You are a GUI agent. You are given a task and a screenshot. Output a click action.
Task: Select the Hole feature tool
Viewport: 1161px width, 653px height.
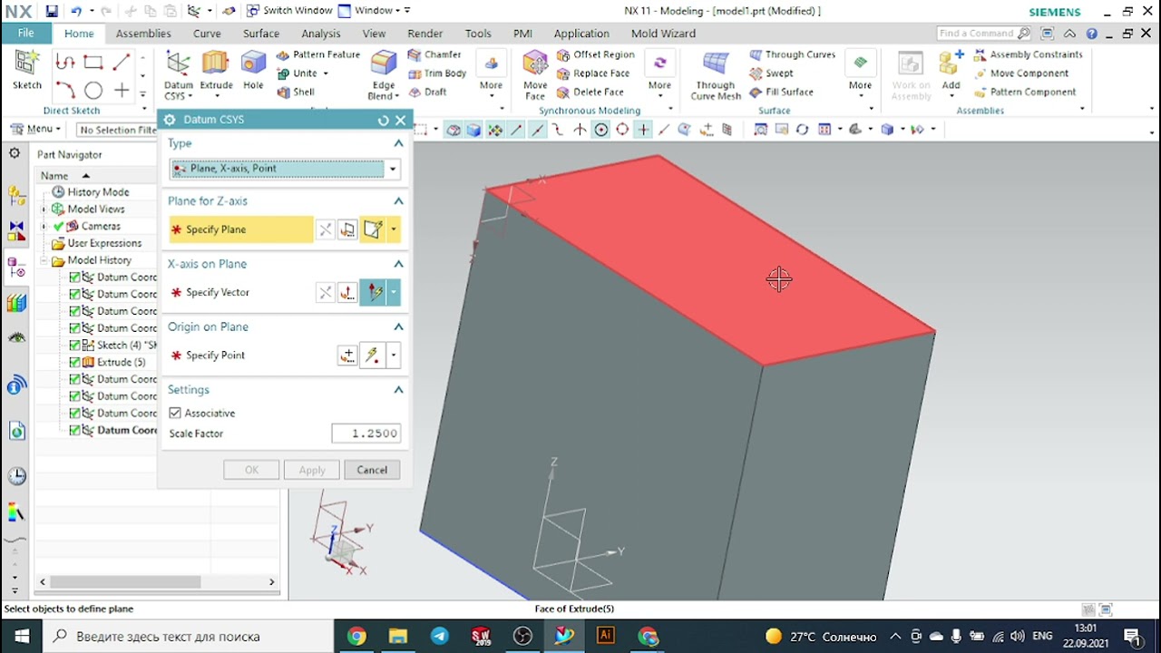pyautogui.click(x=253, y=71)
